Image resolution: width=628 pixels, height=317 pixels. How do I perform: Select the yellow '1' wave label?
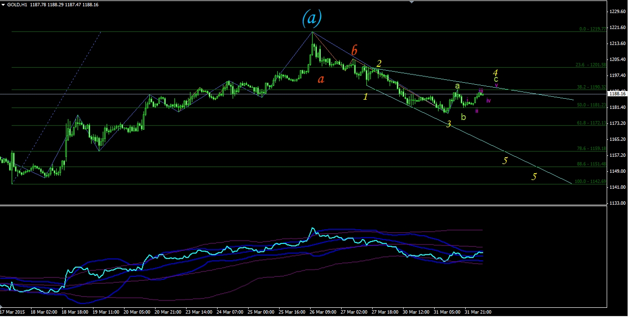(x=366, y=97)
